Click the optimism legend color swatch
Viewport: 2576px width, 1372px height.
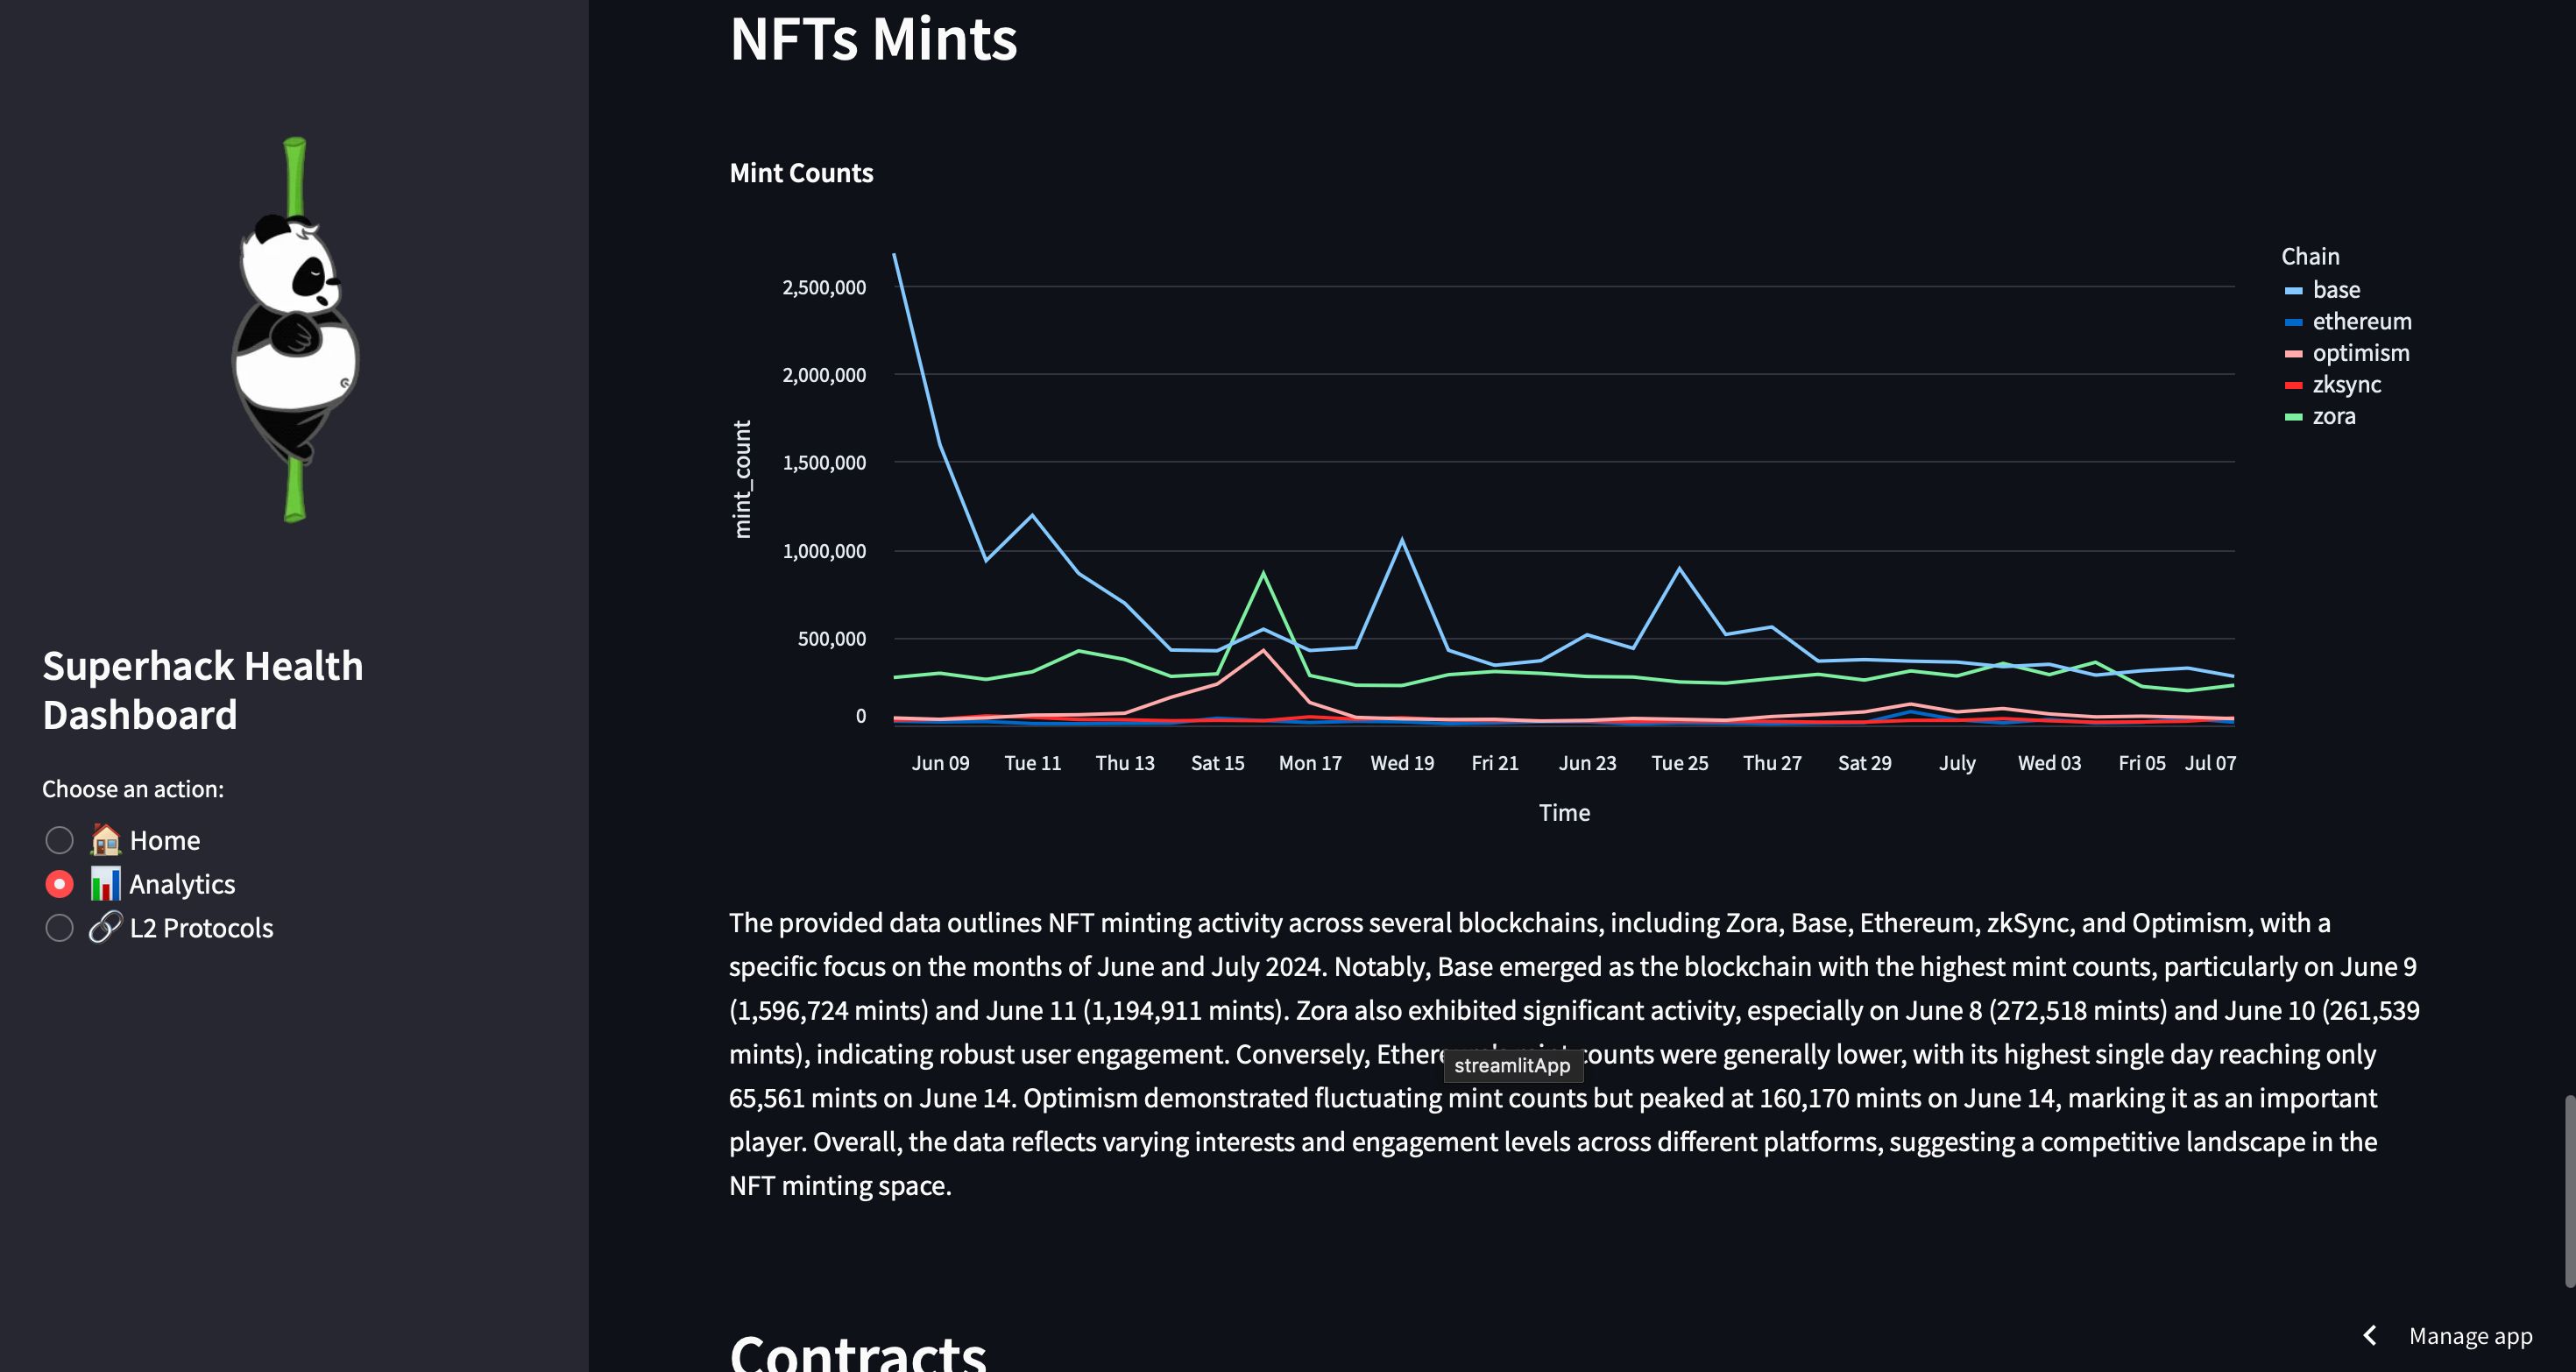coord(2294,354)
